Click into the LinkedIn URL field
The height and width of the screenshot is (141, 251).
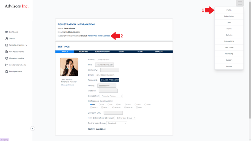[113, 113]
